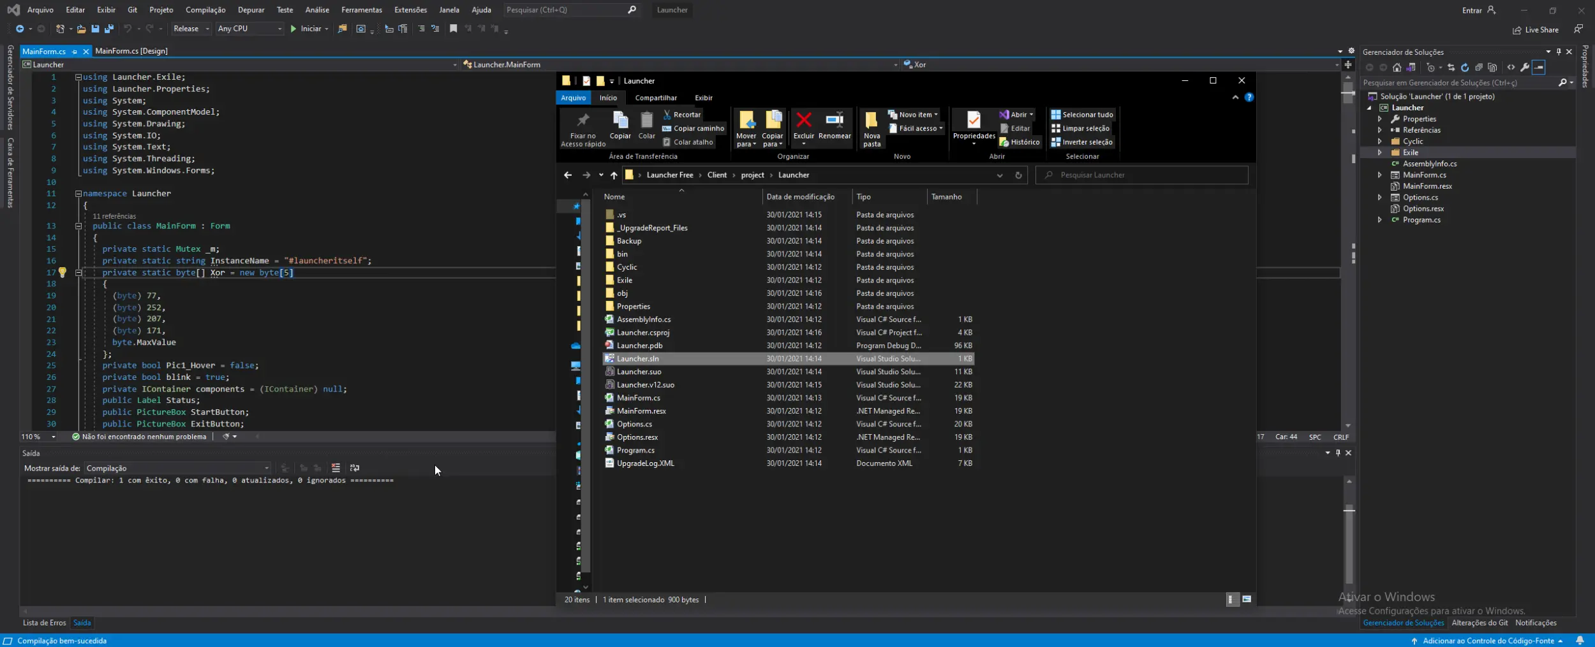This screenshot has height=647, width=1595.
Task: Click Collapse All icon in Solution Explorer
Action: (1478, 68)
